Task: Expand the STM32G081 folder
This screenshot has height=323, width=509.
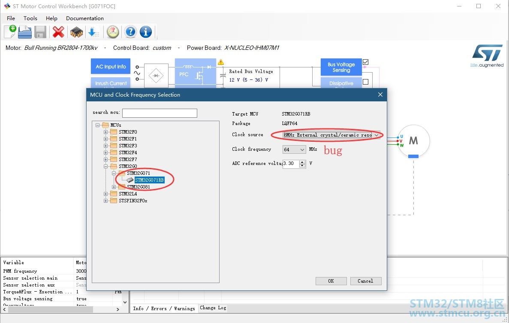Action: (114, 187)
